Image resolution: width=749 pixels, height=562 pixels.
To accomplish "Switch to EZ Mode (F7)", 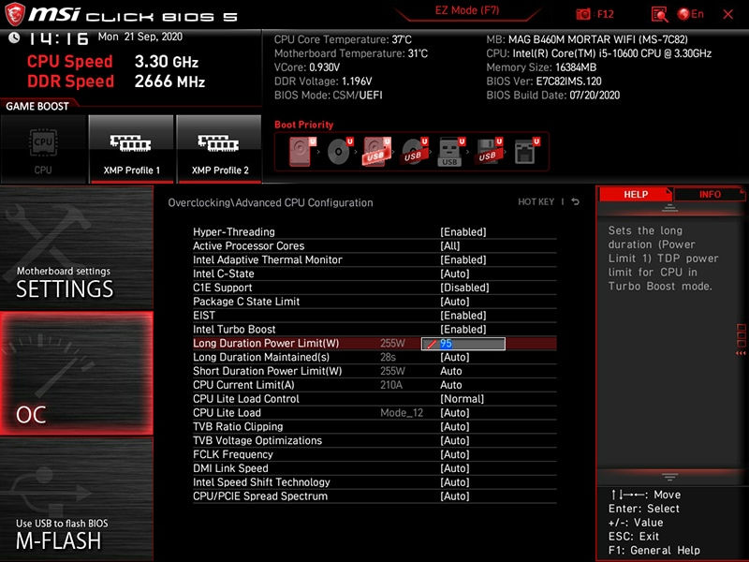I will pos(467,10).
